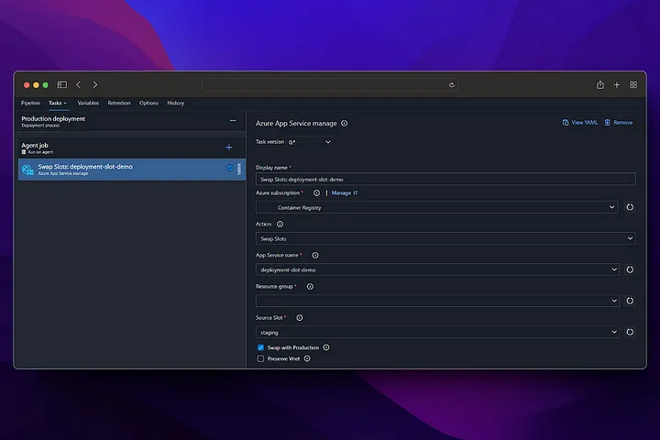Switch to the Variables tab

(x=88, y=103)
